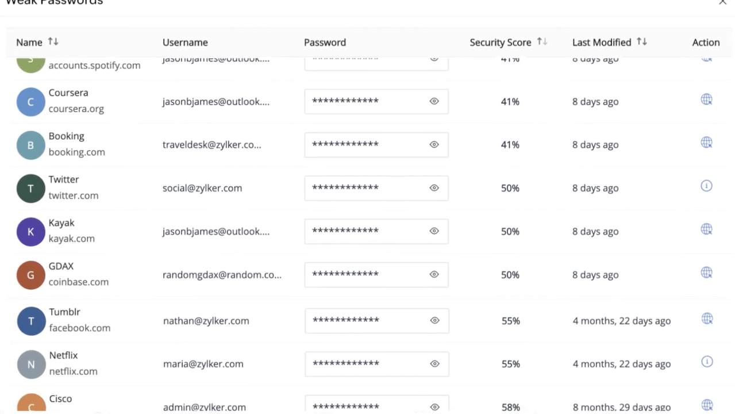The image size is (735, 414).
Task: Click the globe action icon for Tumblr
Action: (x=707, y=319)
